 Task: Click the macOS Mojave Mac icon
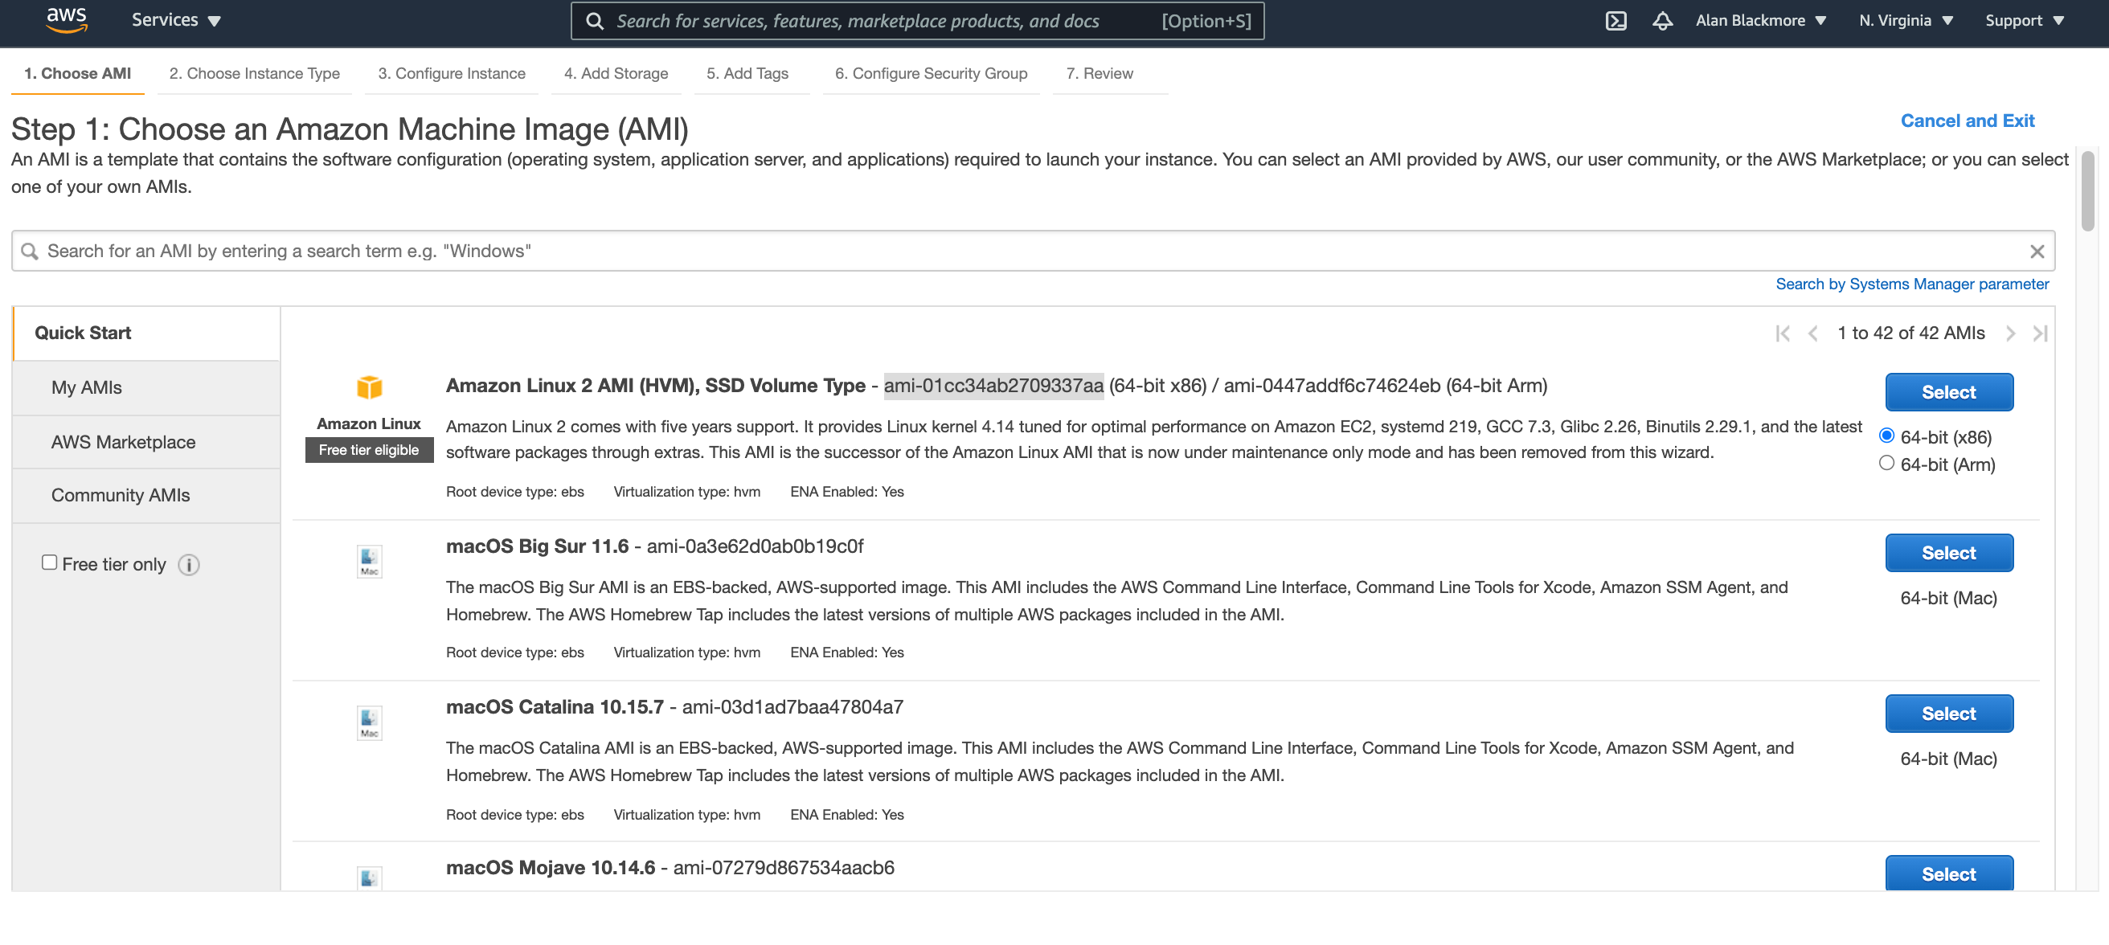click(x=369, y=877)
